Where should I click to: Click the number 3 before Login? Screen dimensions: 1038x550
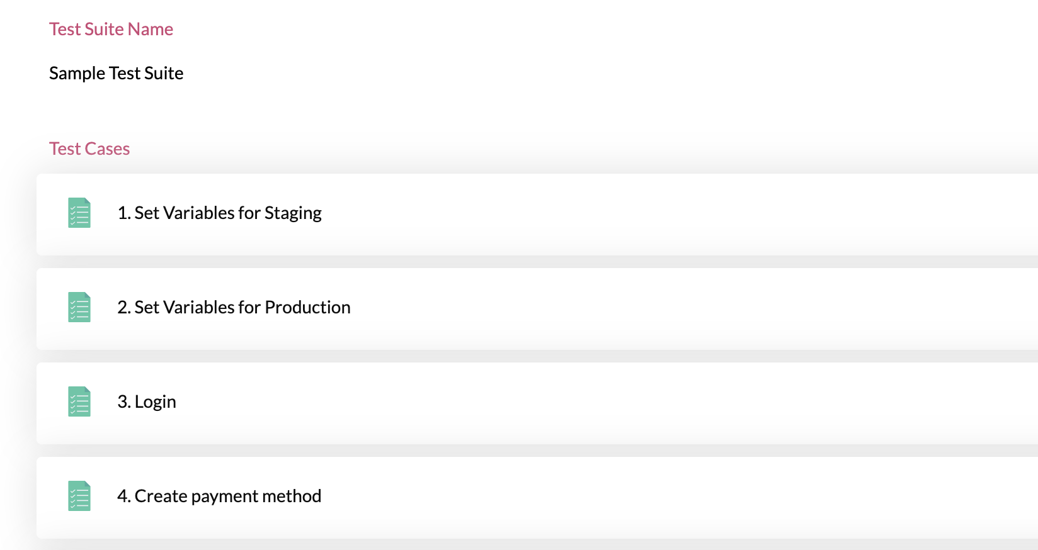(x=122, y=401)
